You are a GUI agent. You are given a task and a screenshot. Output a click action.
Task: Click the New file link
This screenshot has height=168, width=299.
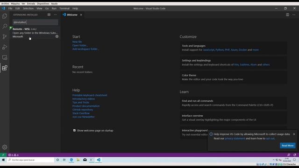click(x=77, y=42)
